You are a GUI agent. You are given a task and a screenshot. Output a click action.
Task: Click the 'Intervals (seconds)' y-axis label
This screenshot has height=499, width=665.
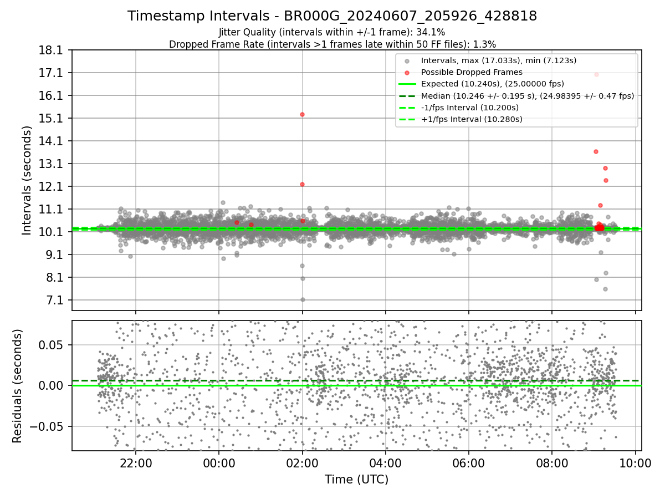[27, 180]
